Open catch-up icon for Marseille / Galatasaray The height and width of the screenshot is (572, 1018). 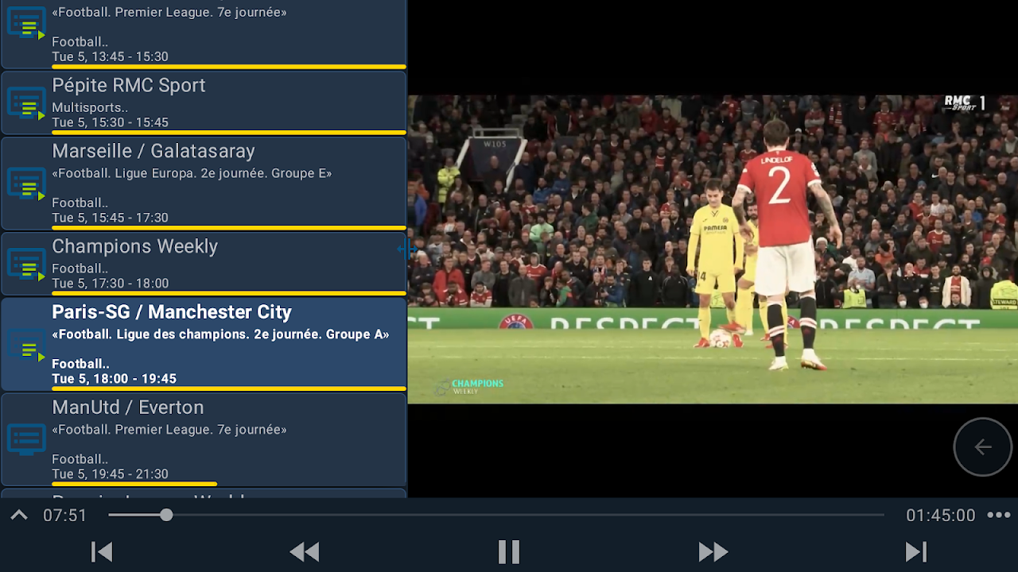click(26, 184)
